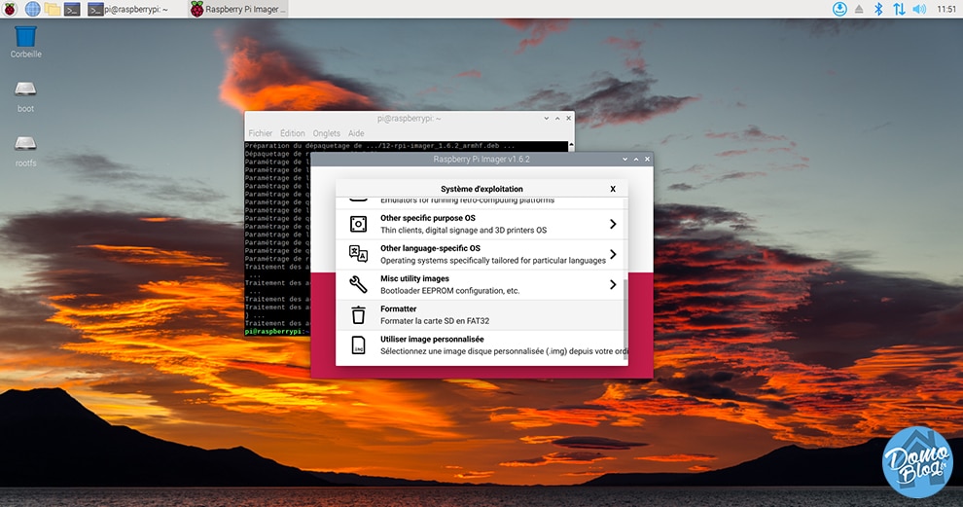
Task: Expand Other specific purpose OS chevron
Action: click(613, 225)
